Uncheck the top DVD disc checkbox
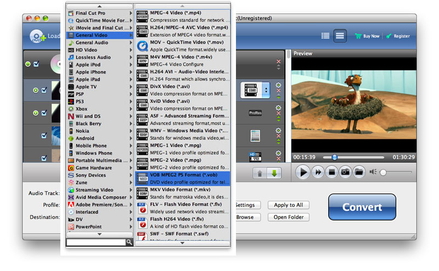439x271 pixels. coord(36,64)
